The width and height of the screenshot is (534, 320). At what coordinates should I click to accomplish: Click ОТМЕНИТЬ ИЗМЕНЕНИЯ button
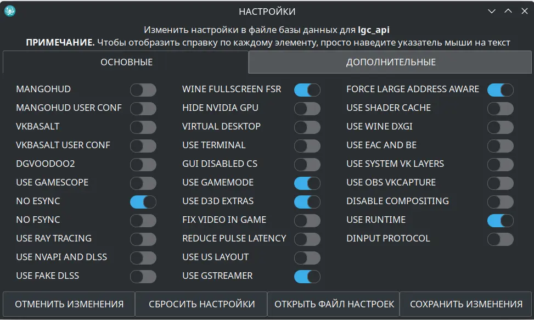[69, 304]
